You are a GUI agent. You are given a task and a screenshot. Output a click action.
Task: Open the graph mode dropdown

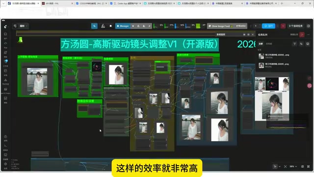click(24, 26)
